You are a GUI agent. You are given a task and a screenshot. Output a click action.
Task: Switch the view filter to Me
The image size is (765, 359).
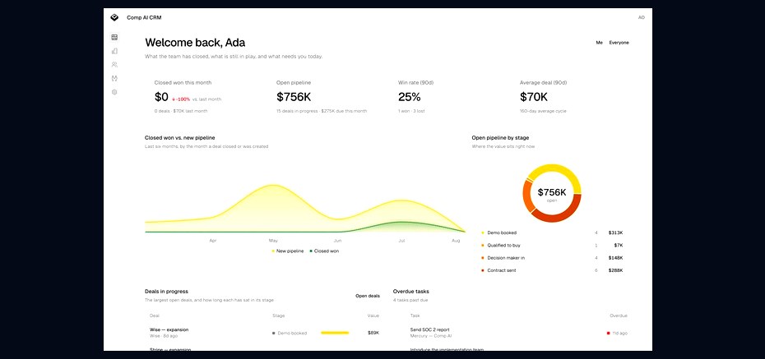[x=599, y=43]
